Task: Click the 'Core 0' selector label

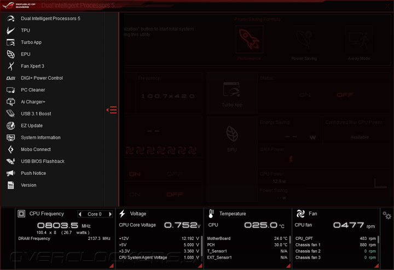Action: pyautogui.click(x=95, y=214)
